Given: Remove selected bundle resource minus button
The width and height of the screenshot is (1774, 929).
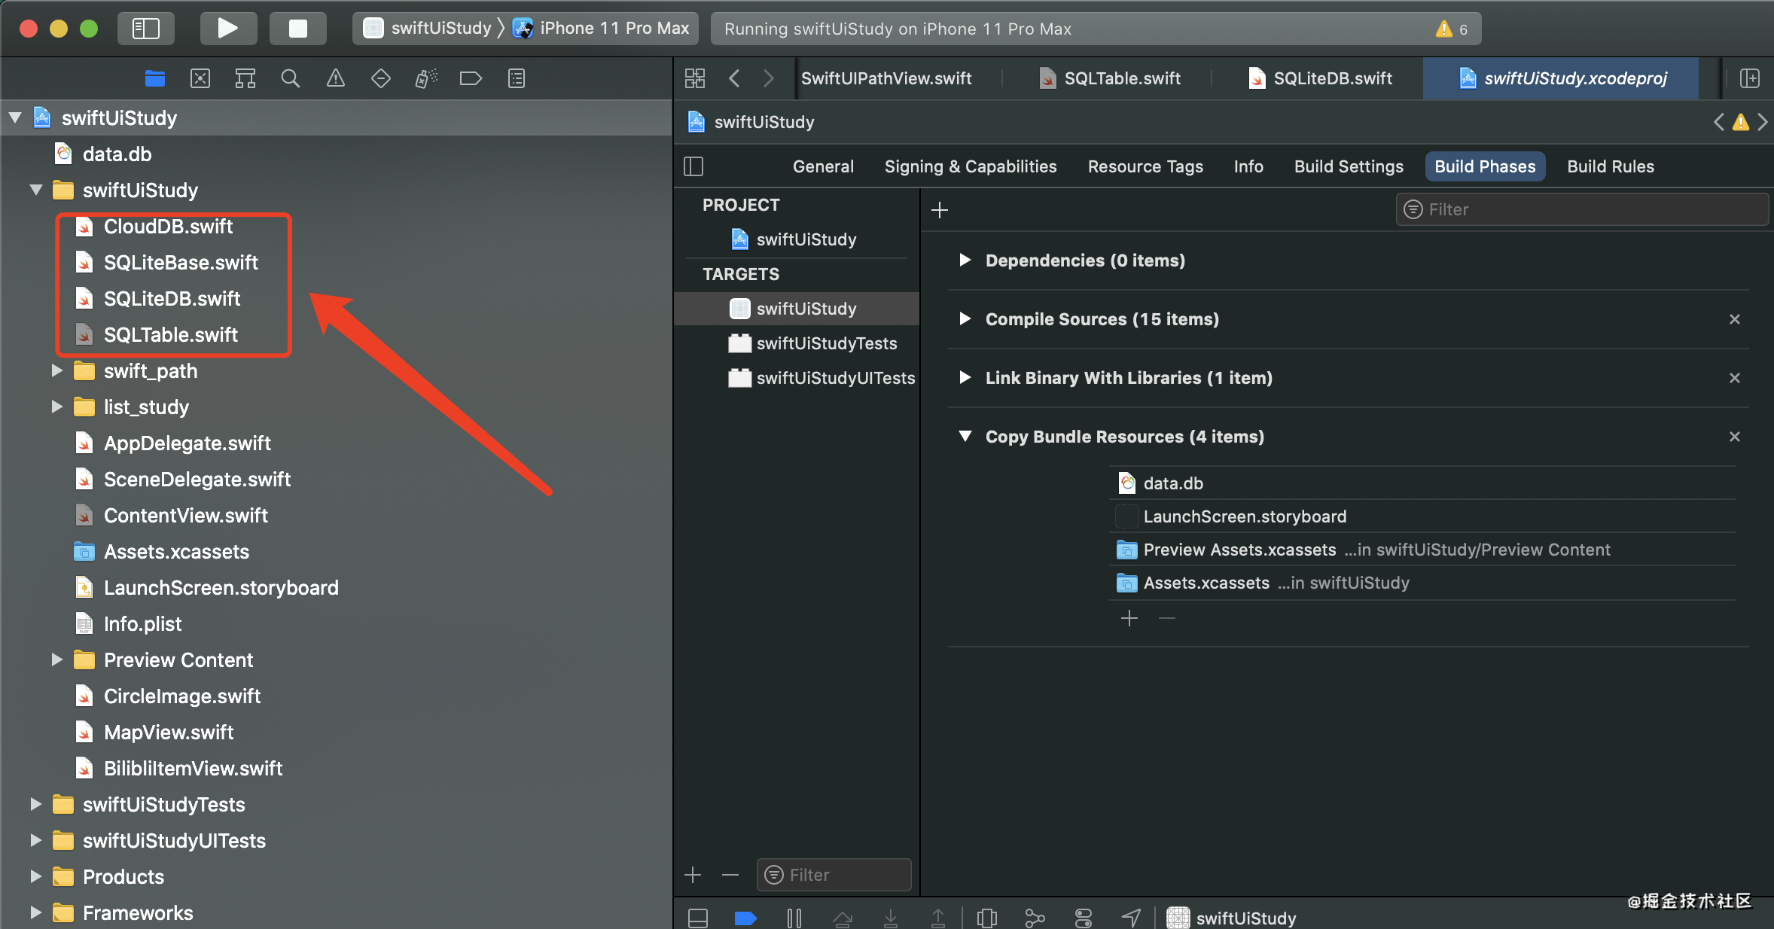Looking at the screenshot, I should pos(1167,619).
